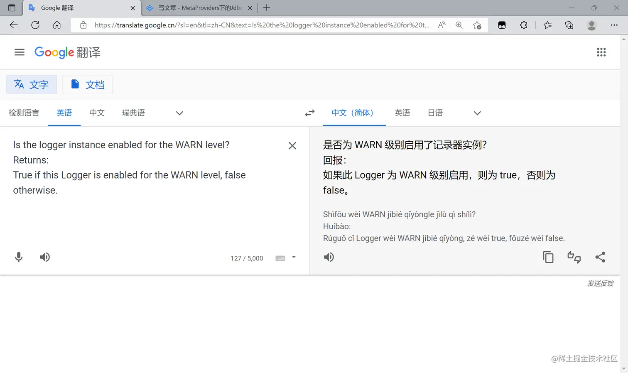
Task: Swap source and target languages
Action: pyautogui.click(x=310, y=113)
